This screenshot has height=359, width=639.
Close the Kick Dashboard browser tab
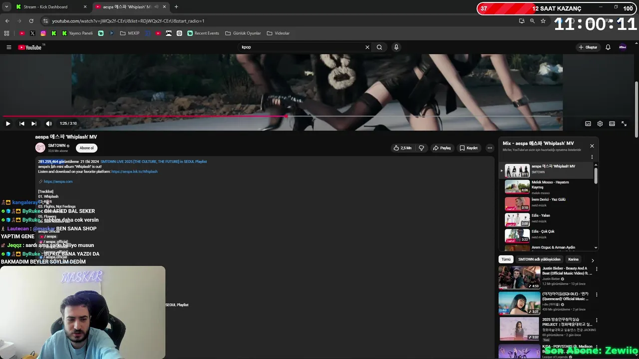(85, 7)
